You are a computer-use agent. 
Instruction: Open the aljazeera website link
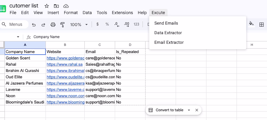point(66,83)
